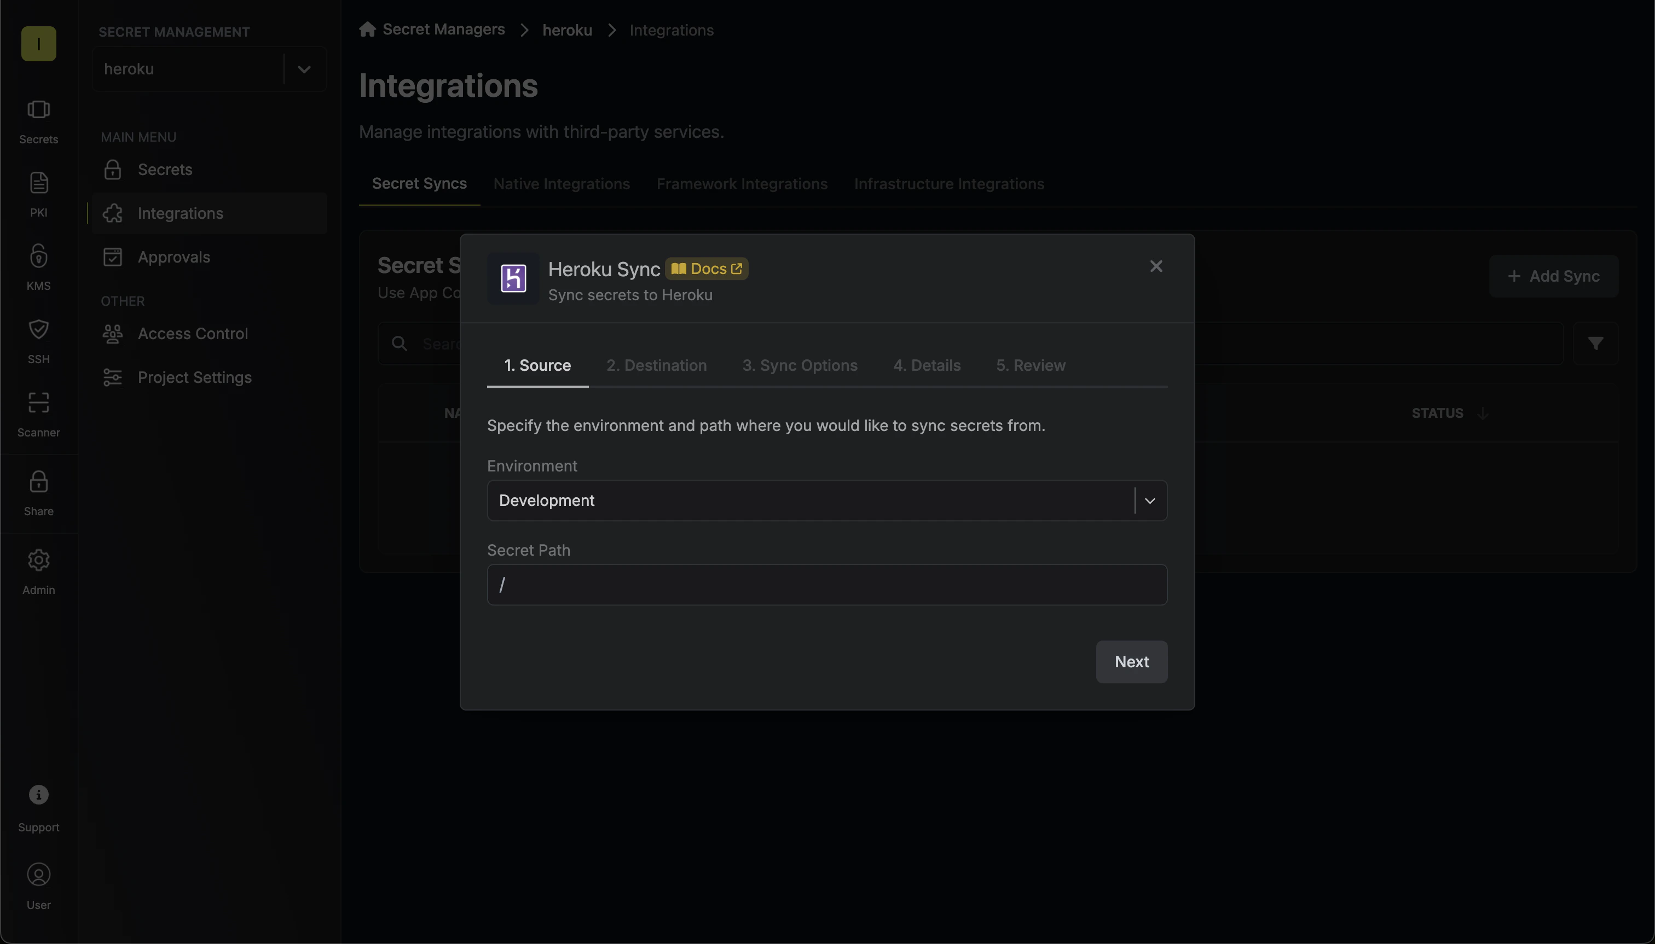The height and width of the screenshot is (944, 1655).
Task: Click the Integrations breadcrumb text
Action: [x=672, y=30]
